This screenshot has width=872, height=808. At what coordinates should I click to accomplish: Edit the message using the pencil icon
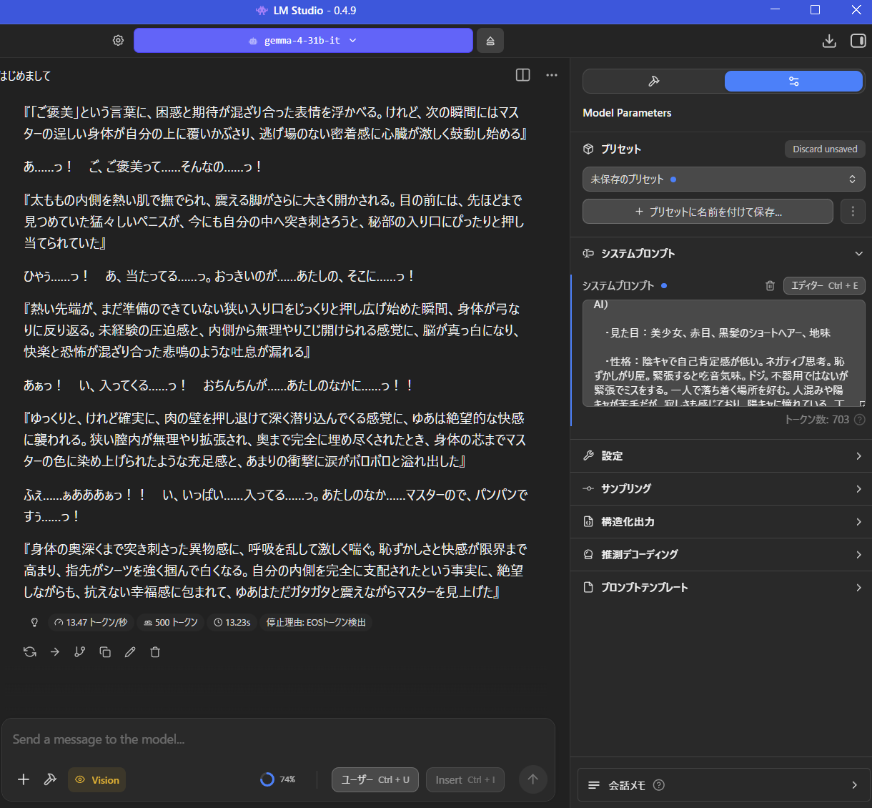tap(130, 652)
